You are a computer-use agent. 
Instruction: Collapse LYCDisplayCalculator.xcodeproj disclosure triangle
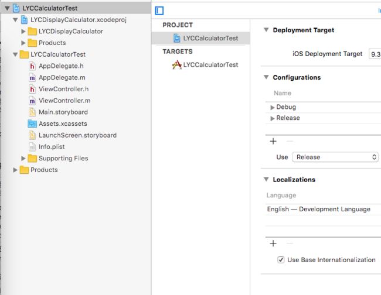[15, 20]
